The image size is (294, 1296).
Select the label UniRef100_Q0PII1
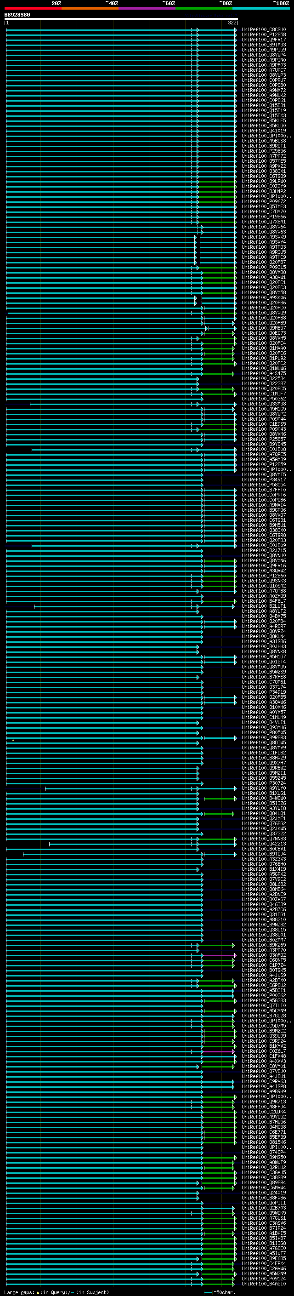263,1202
